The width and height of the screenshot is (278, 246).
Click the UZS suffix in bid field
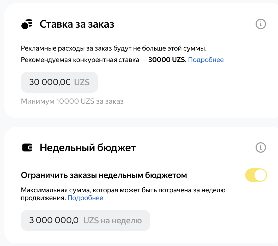(82, 82)
